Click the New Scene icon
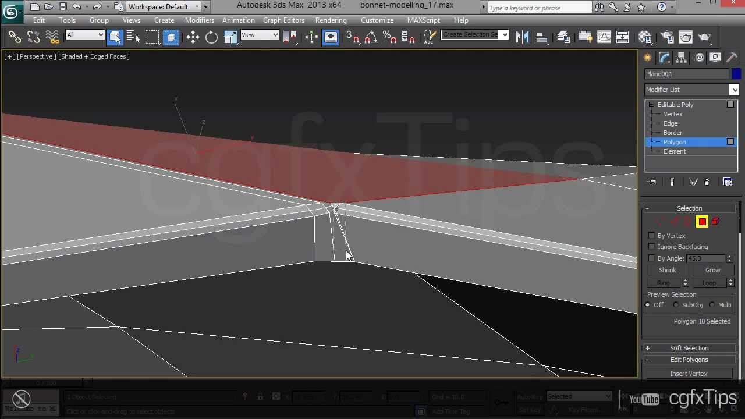745x419 pixels. 35,7
